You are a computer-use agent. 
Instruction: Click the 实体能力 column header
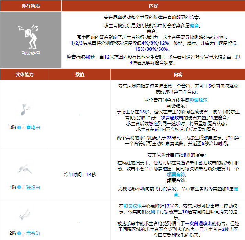click(25, 74)
